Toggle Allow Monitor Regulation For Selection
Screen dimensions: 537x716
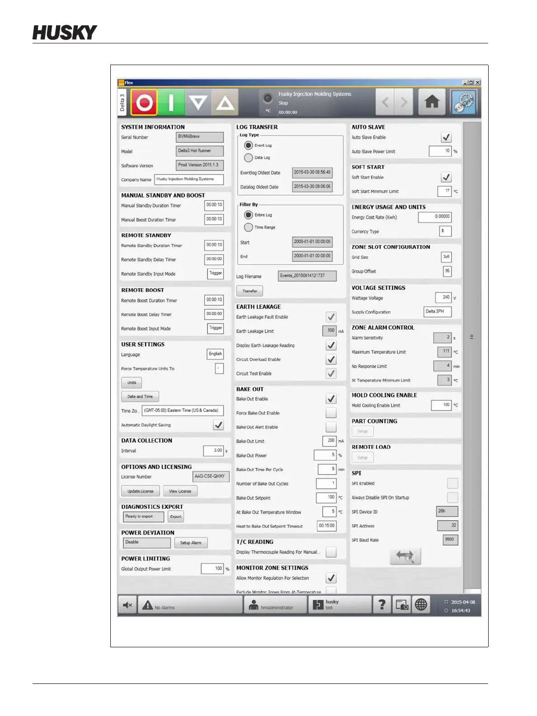[331, 578]
